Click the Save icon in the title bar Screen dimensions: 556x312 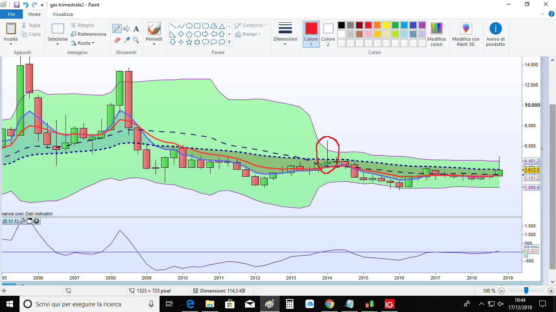[x=17, y=5]
